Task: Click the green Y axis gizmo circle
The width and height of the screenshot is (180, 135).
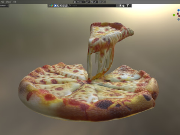Action: click(174, 15)
